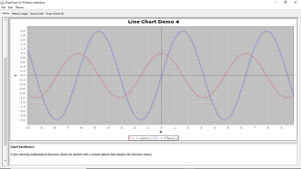The height and width of the screenshot is (169, 301).
Task: Click the scroll down arrow on left scrollbar
Action: click(x=5, y=161)
